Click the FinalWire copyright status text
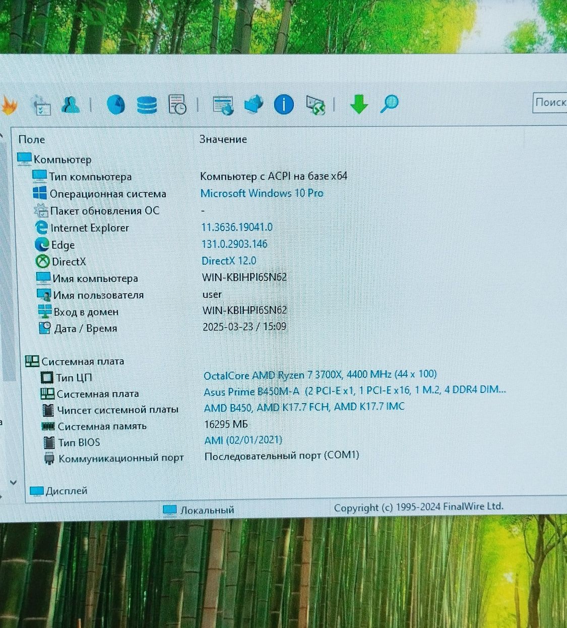Image resolution: width=567 pixels, height=628 pixels. (x=418, y=507)
